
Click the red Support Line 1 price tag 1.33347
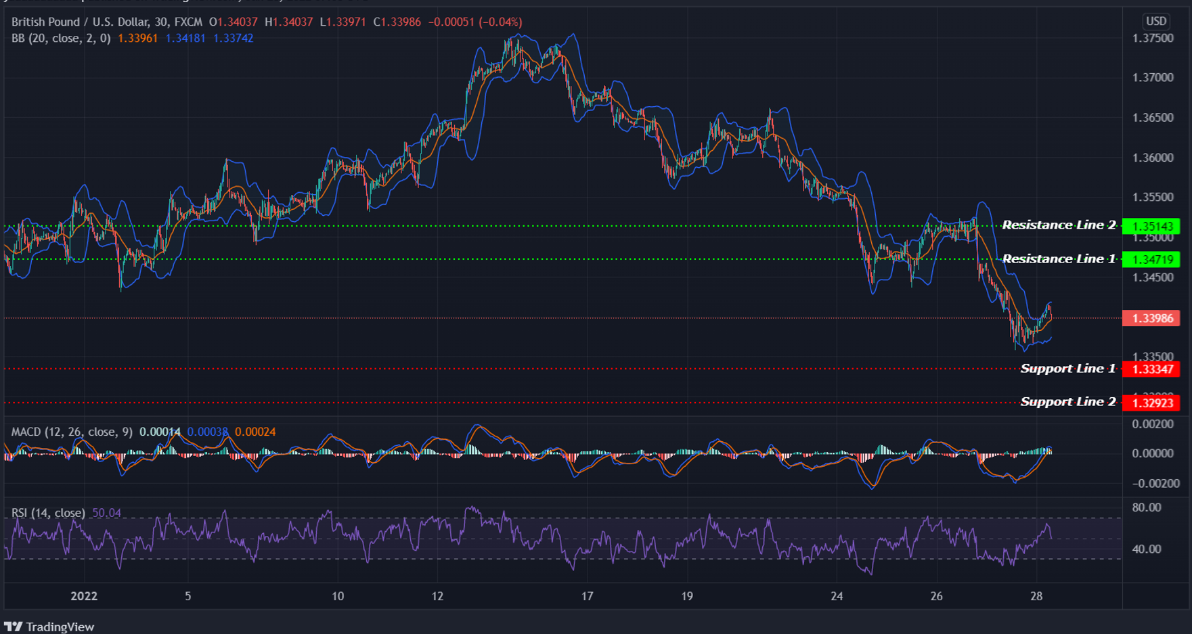click(1153, 369)
